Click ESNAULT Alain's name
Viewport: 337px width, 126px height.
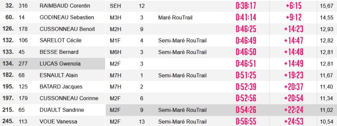click(x=59, y=75)
